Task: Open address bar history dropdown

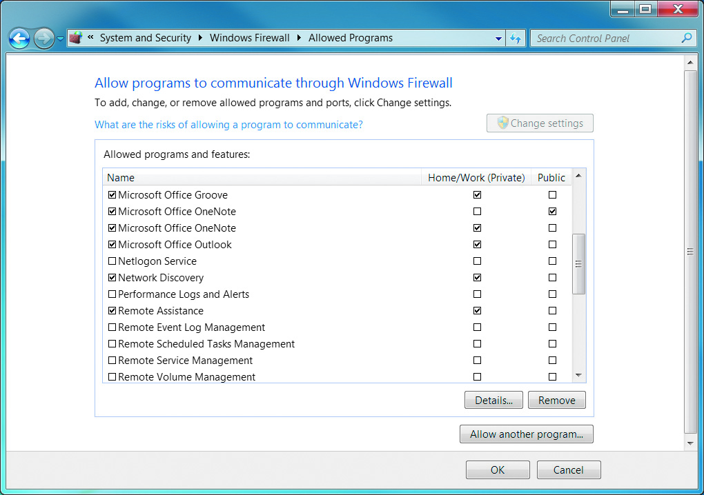Action: click(x=498, y=39)
